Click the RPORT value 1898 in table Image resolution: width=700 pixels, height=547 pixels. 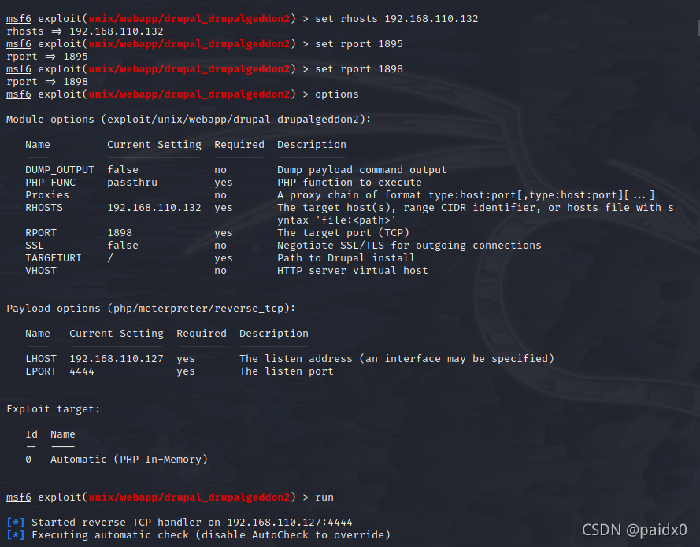point(120,233)
